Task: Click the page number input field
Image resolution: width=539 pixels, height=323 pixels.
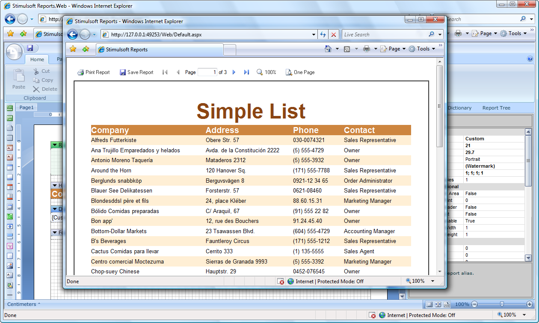Action: [207, 72]
